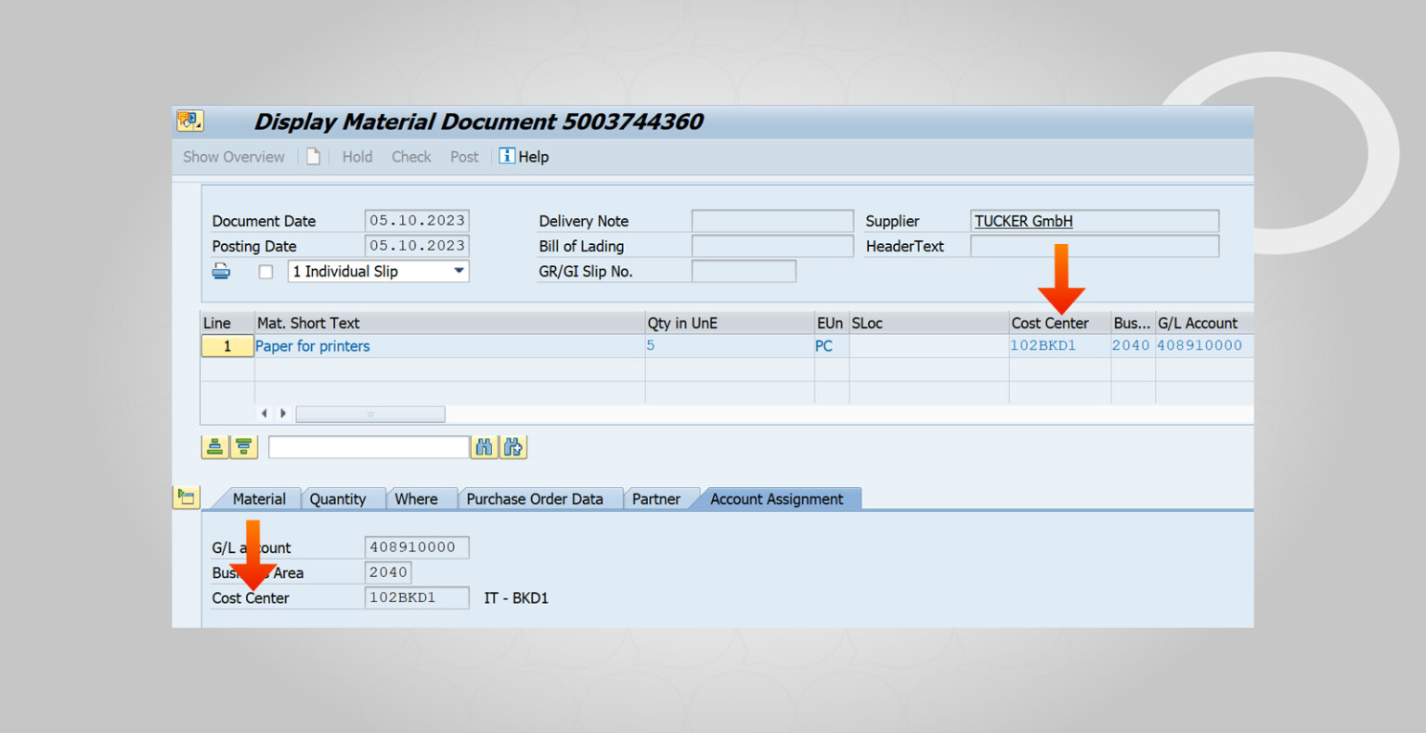Switch to the Material tab
The height and width of the screenshot is (733, 1426).
pos(258,499)
